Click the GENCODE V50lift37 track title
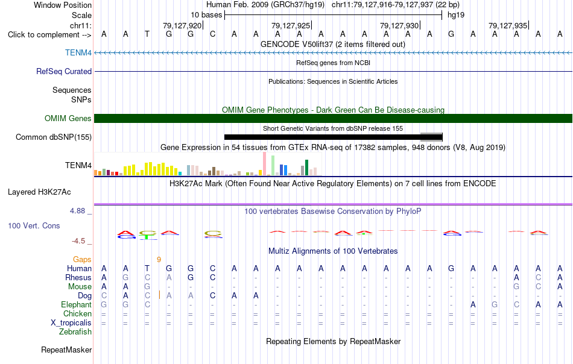 [333, 44]
